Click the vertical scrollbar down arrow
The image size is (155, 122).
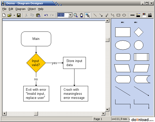click(x=107, y=110)
